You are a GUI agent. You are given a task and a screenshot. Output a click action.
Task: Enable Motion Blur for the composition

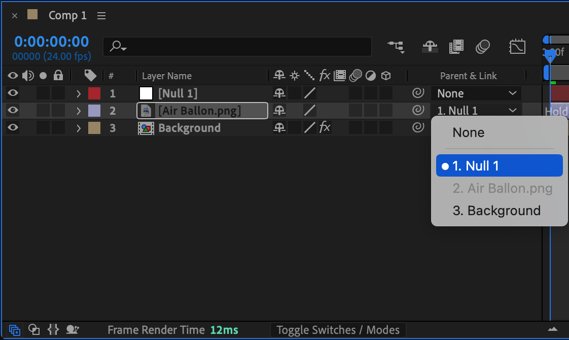click(x=483, y=47)
